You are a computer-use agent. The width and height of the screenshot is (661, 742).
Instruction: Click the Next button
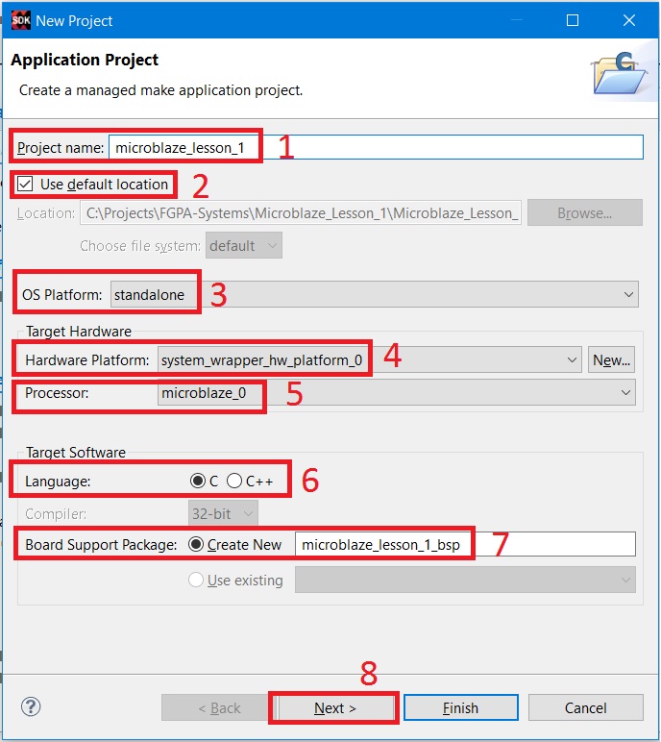pos(335,707)
